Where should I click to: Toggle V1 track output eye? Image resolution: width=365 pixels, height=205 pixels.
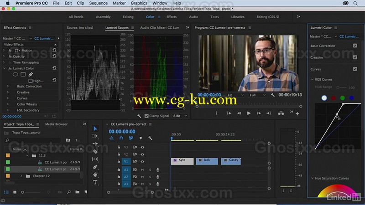[142, 161]
